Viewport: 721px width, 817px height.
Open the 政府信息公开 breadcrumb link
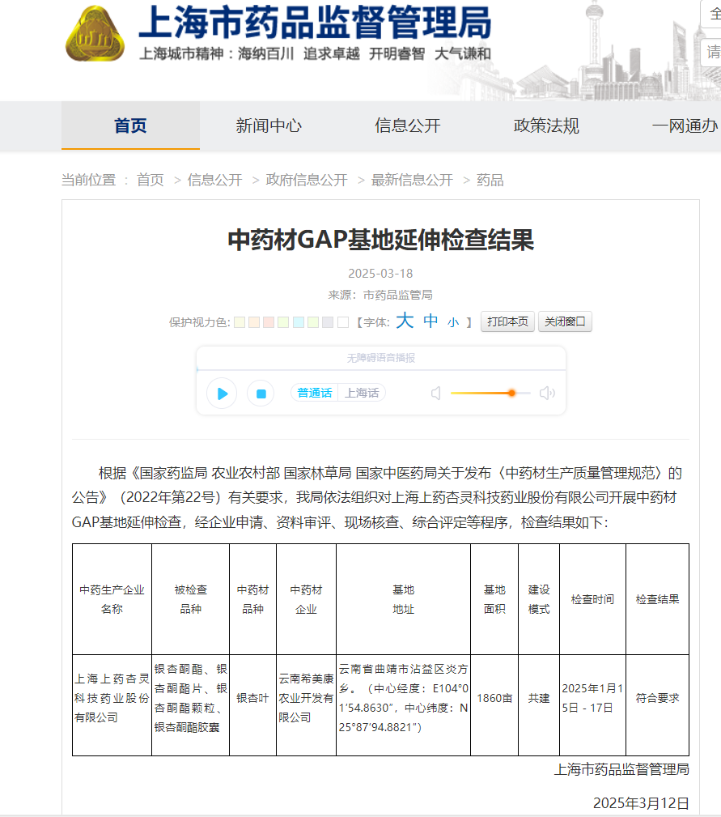click(x=307, y=180)
